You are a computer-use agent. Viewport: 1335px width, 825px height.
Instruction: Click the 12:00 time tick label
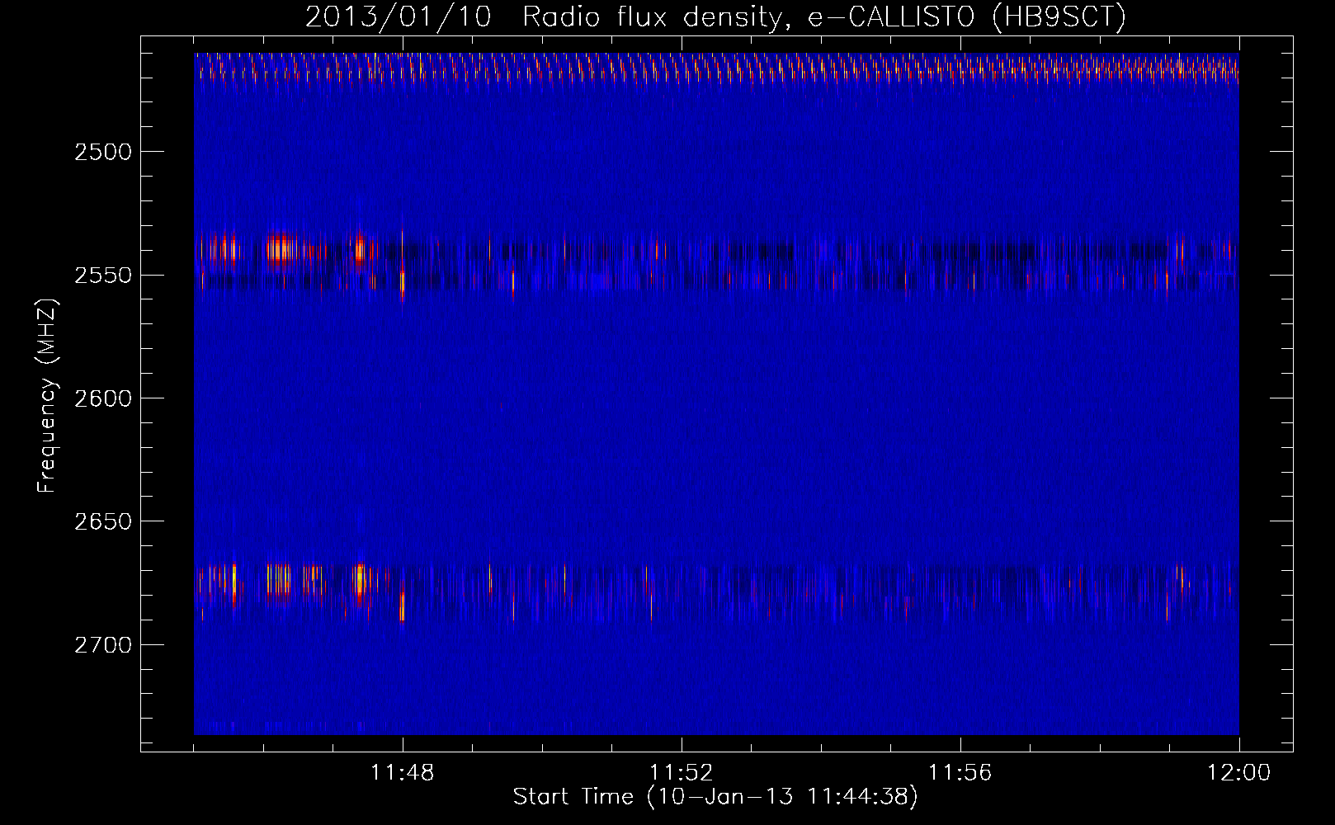click(1239, 773)
